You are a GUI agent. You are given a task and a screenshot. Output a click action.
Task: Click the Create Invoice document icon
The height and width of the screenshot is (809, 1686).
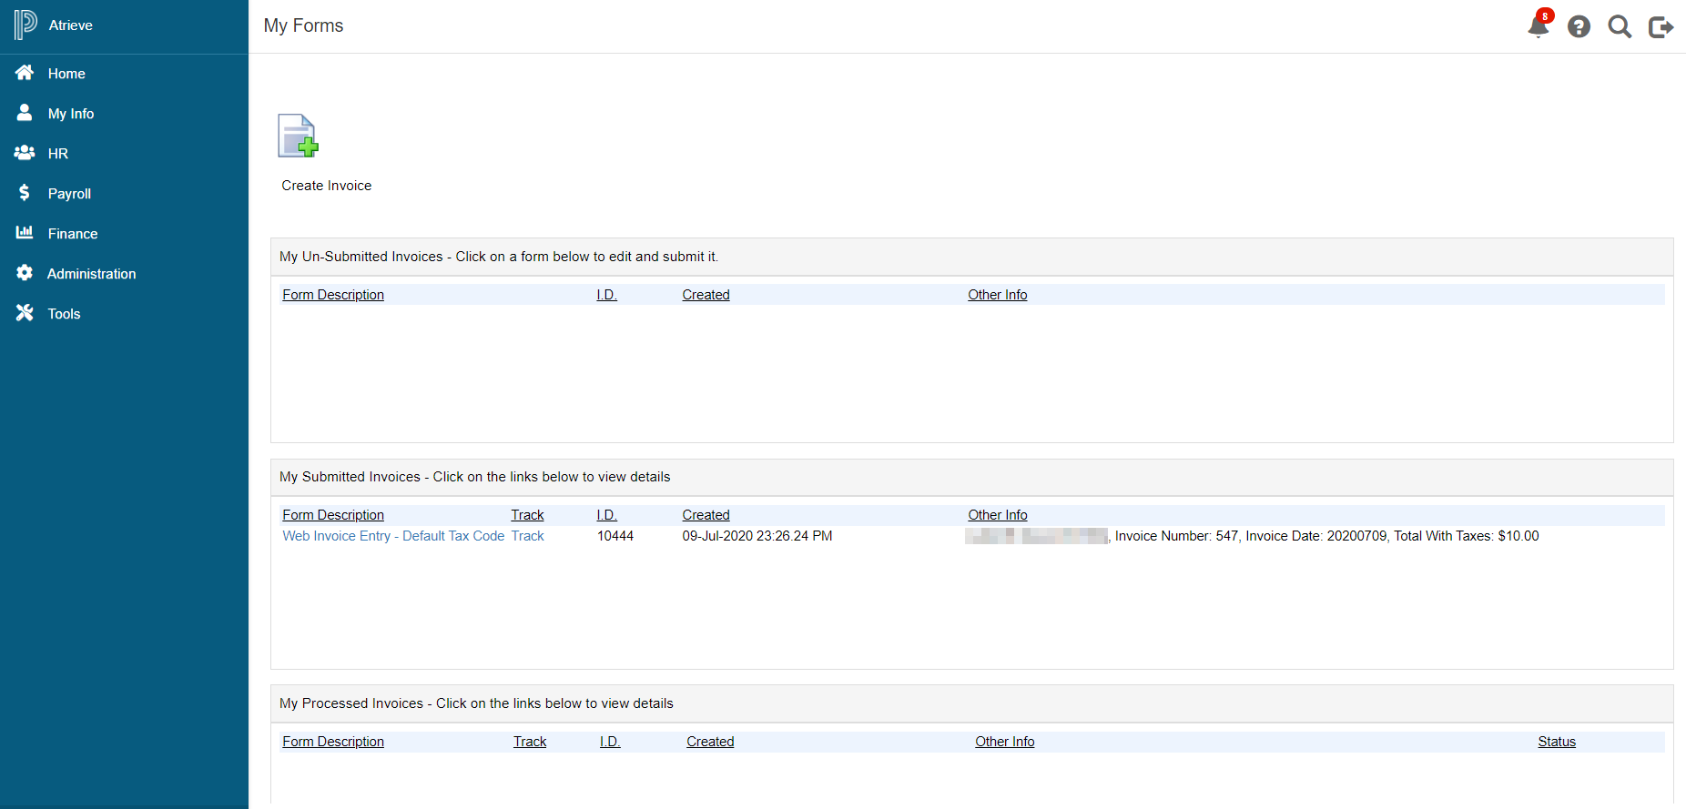(x=298, y=137)
